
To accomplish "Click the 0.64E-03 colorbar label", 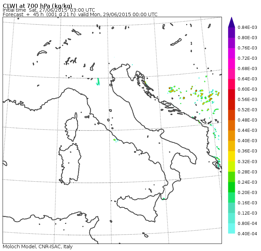I will coord(247,79).
